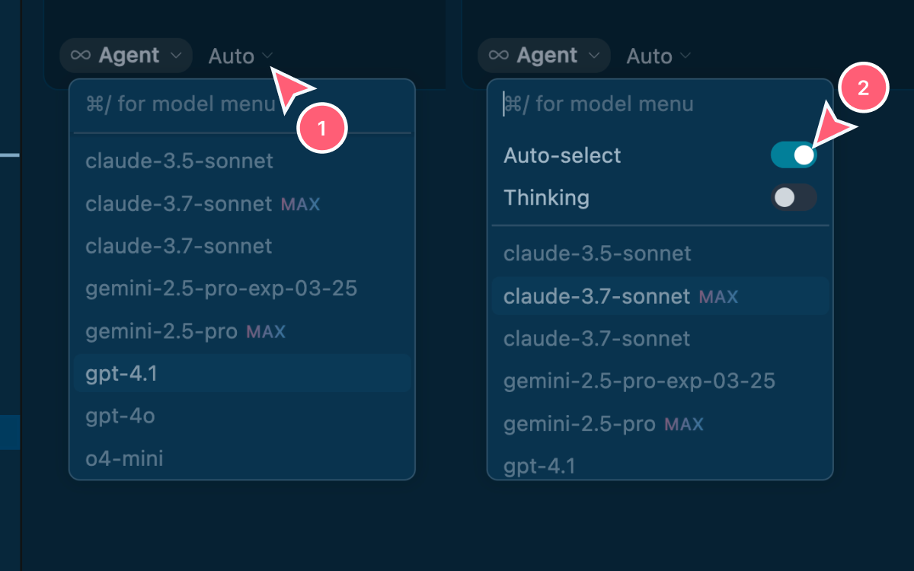The image size is (914, 571).
Task: Click the infinity Agent icon in right panel
Action: pyautogui.click(x=498, y=56)
